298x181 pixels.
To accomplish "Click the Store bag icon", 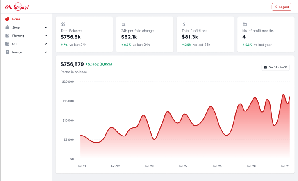I will point(7,27).
